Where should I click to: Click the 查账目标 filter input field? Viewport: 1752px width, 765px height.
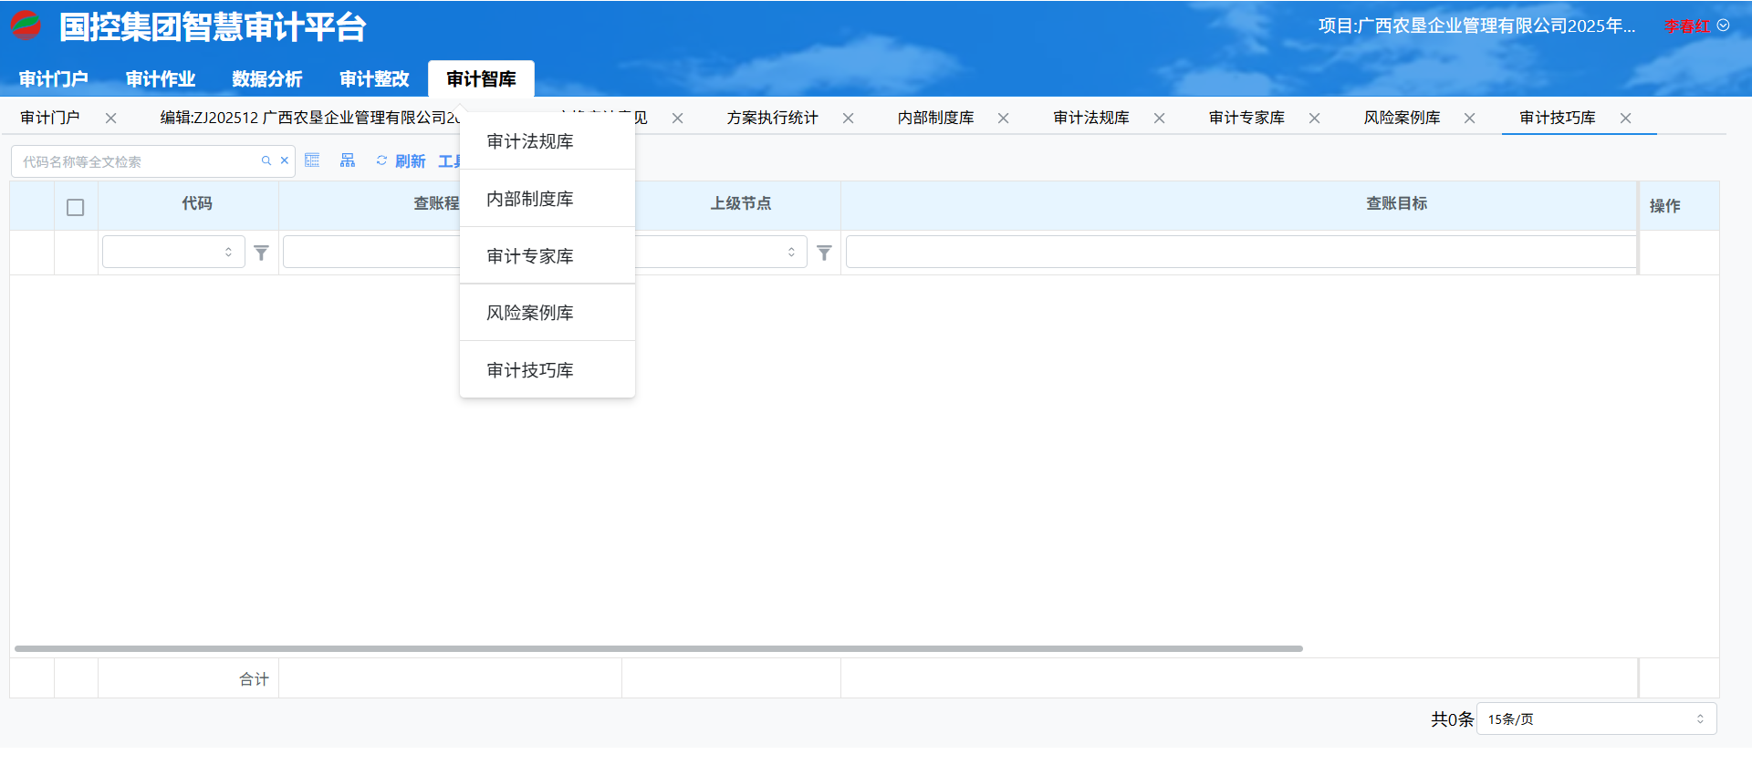(x=1240, y=253)
